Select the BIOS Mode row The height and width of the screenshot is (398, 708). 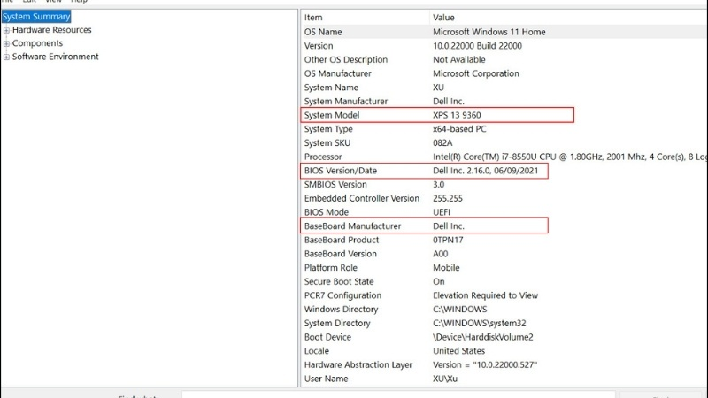tap(504, 212)
